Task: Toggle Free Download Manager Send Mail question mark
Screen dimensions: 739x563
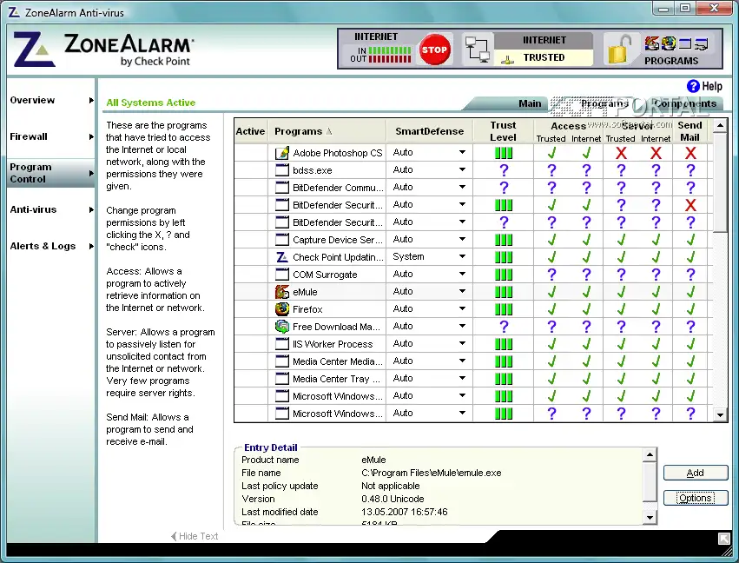Action: 690,327
